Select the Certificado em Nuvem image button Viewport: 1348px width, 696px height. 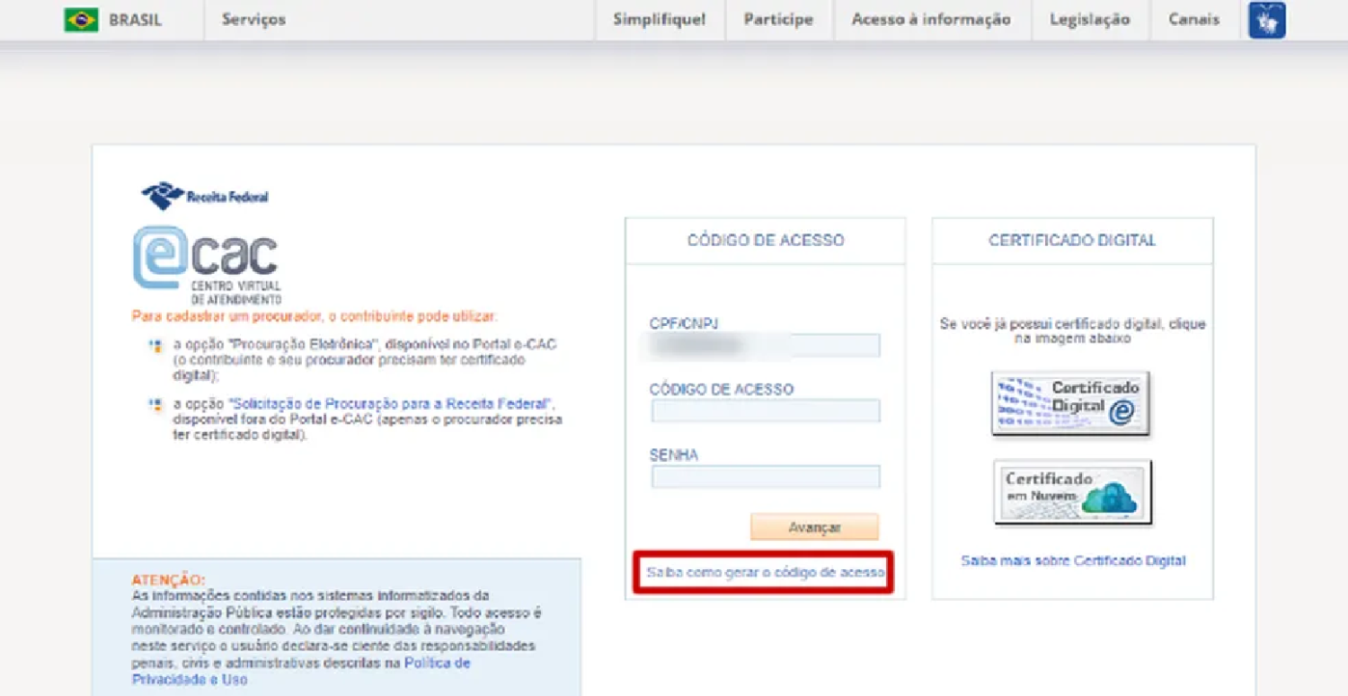1072,492
